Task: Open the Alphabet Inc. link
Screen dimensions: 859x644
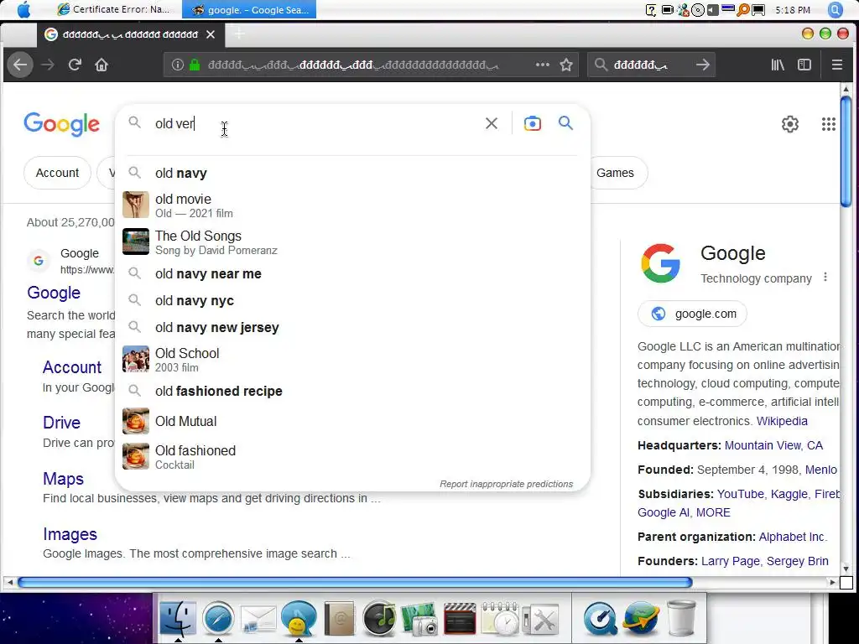Action: point(793,537)
